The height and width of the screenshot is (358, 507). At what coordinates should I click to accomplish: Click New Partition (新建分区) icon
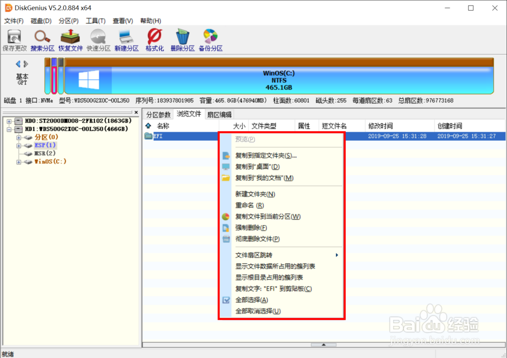pos(126,40)
